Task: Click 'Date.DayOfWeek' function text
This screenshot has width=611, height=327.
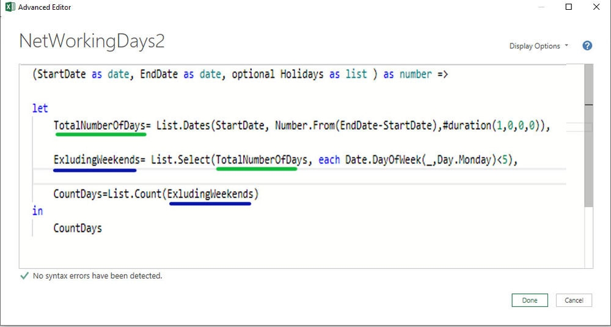Action: 383,160
